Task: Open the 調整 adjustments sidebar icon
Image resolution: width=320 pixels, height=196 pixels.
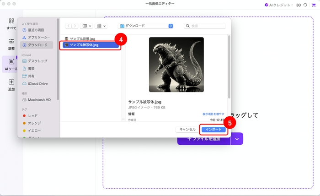Action: [x=11, y=44]
